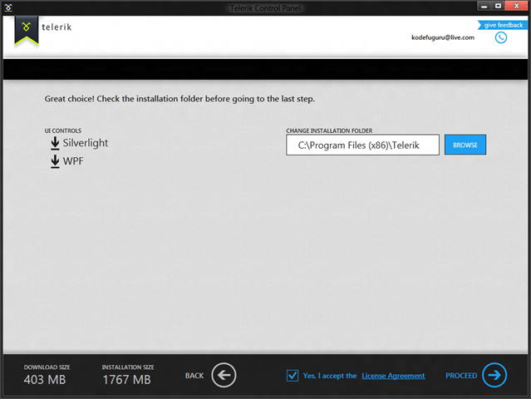Click the kodefuguru@live.com account email

click(443, 37)
